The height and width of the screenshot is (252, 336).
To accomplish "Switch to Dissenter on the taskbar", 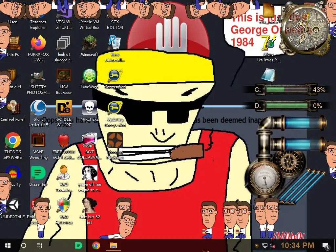I will tap(78, 245).
